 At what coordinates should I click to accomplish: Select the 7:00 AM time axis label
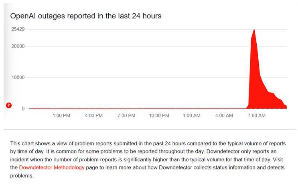[x=257, y=116]
